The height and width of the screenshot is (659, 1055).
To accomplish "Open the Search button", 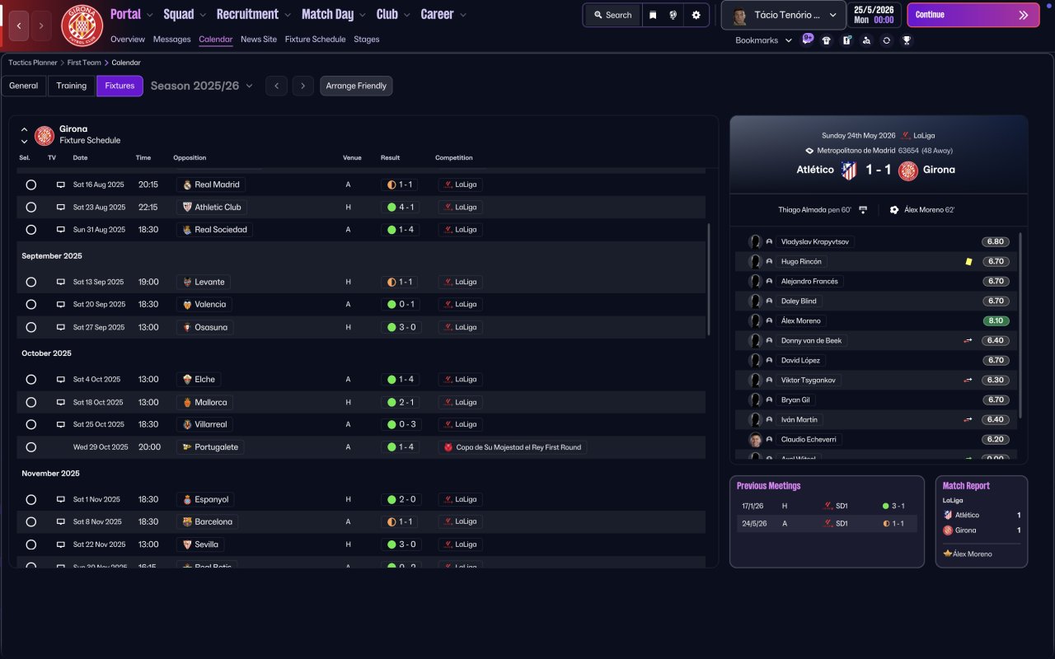I will [x=613, y=15].
